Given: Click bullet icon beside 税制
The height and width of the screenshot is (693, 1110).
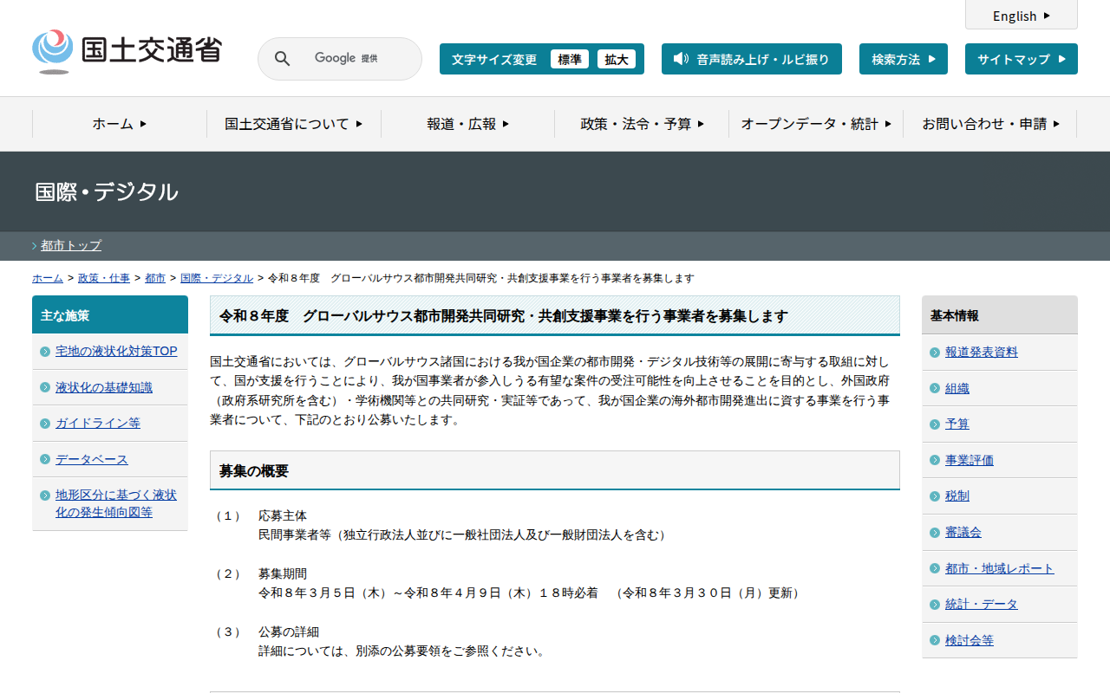Looking at the screenshot, I should tap(935, 496).
